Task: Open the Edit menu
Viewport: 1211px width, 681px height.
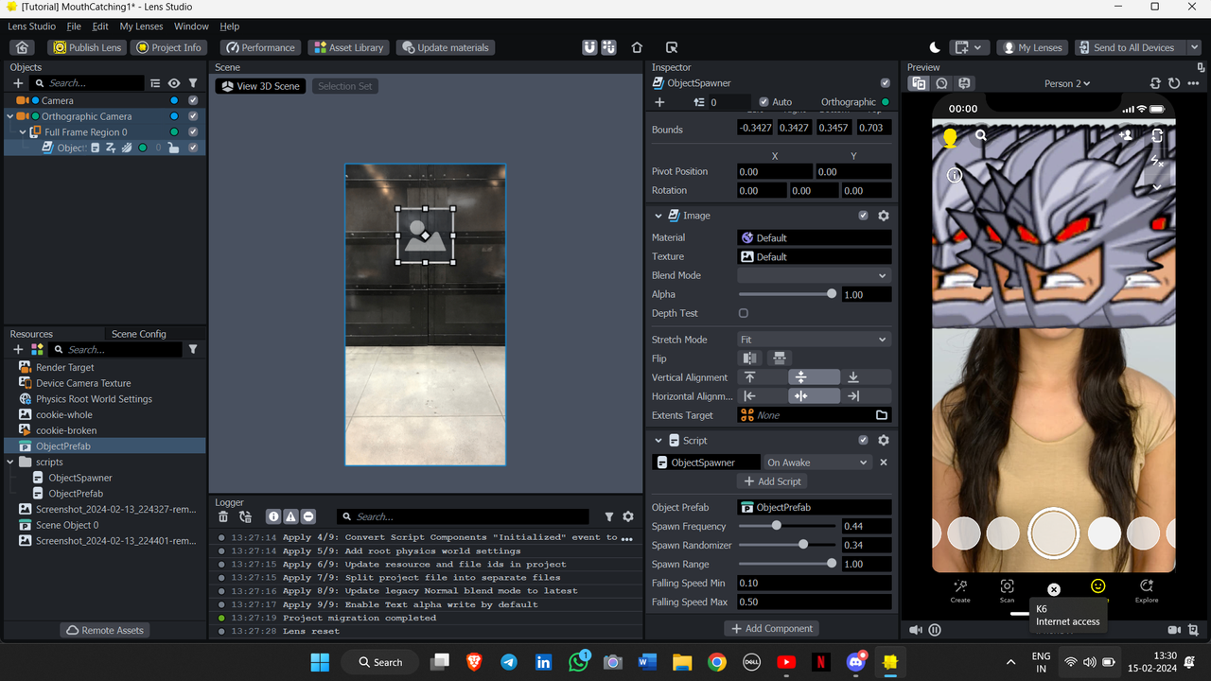Action: 100,26
